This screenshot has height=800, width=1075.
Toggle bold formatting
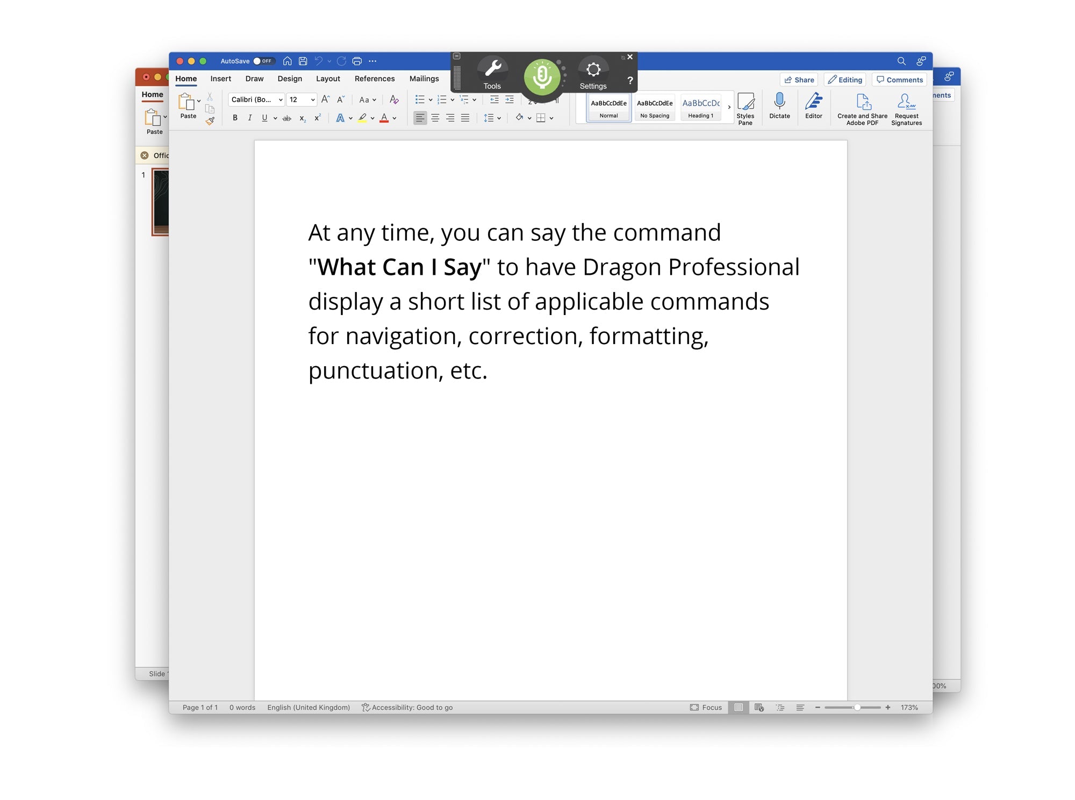235,118
